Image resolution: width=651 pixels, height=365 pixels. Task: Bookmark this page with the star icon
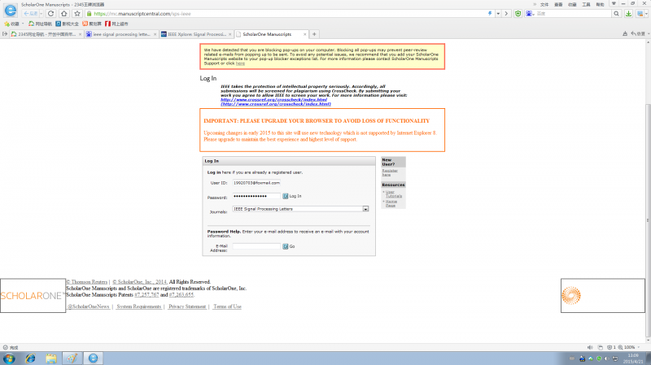tap(77, 14)
